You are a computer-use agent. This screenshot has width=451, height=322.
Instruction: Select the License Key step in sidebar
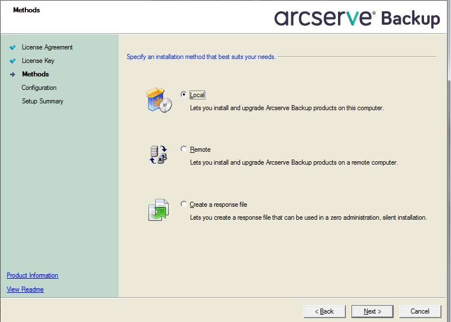click(38, 61)
